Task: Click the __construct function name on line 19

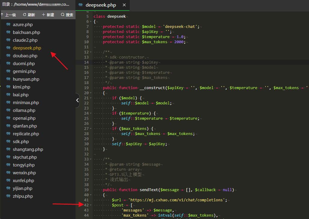Action: click(x=152, y=88)
